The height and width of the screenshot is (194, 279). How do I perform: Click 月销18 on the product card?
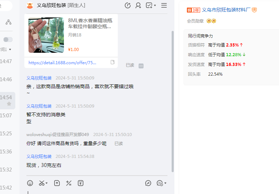coord(75,35)
